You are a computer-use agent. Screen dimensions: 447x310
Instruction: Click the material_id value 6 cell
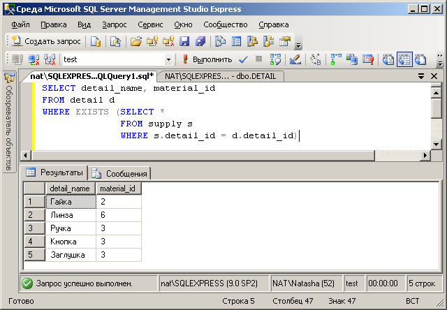point(119,215)
